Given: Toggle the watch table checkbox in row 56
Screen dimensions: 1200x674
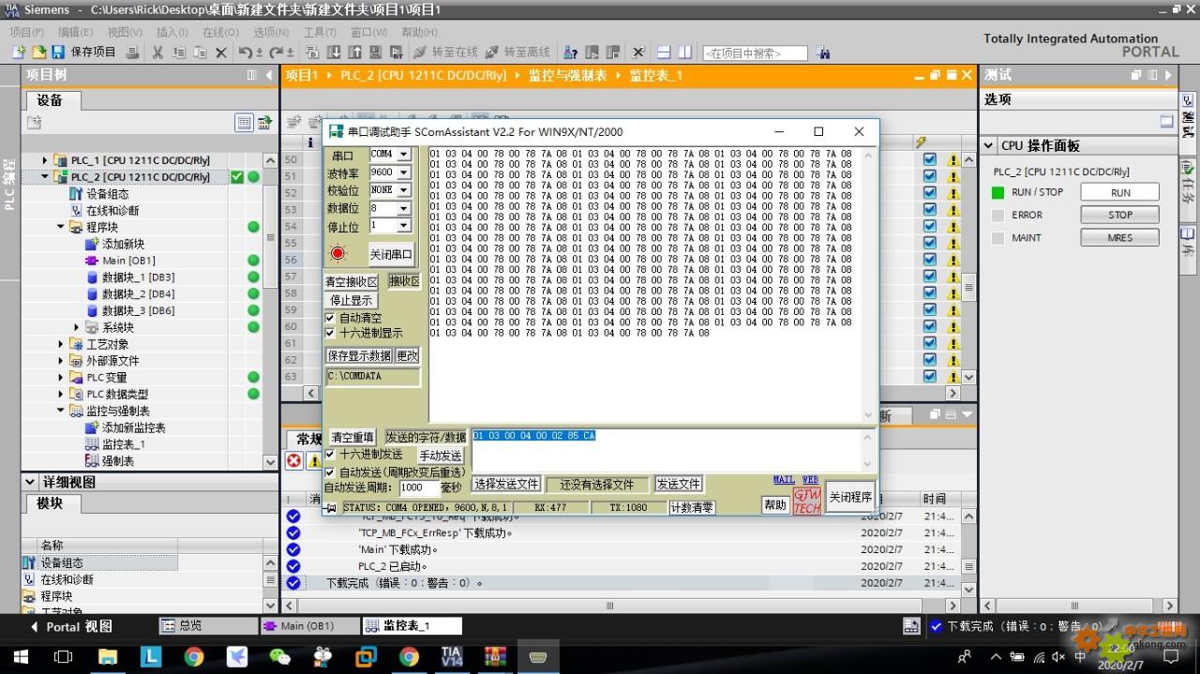Looking at the screenshot, I should point(930,260).
